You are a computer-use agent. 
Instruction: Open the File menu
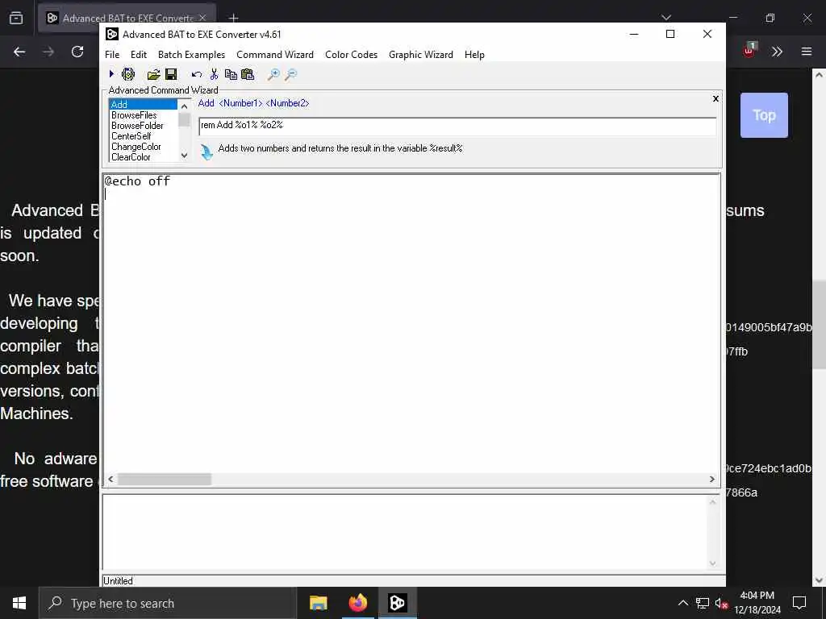(x=111, y=55)
